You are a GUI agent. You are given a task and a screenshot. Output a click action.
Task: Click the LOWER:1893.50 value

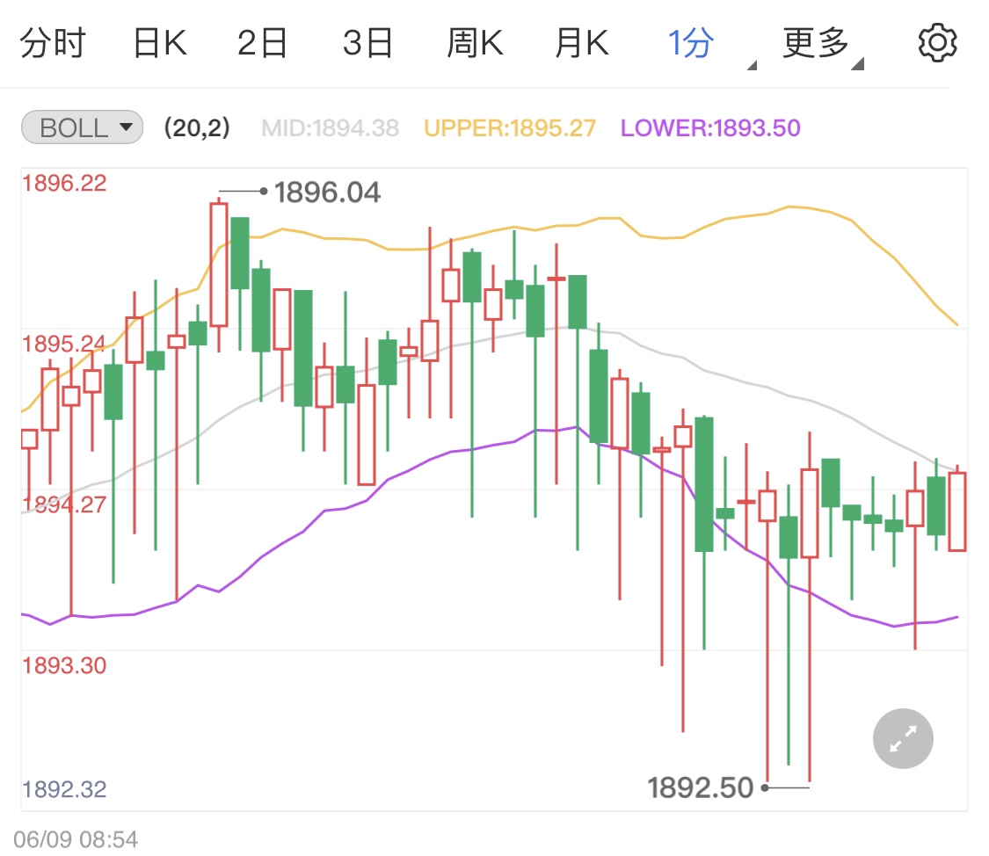(x=710, y=128)
